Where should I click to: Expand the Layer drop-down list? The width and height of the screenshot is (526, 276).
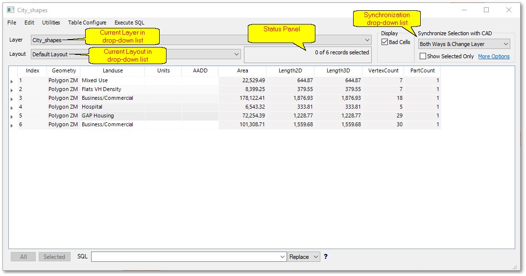click(x=367, y=40)
